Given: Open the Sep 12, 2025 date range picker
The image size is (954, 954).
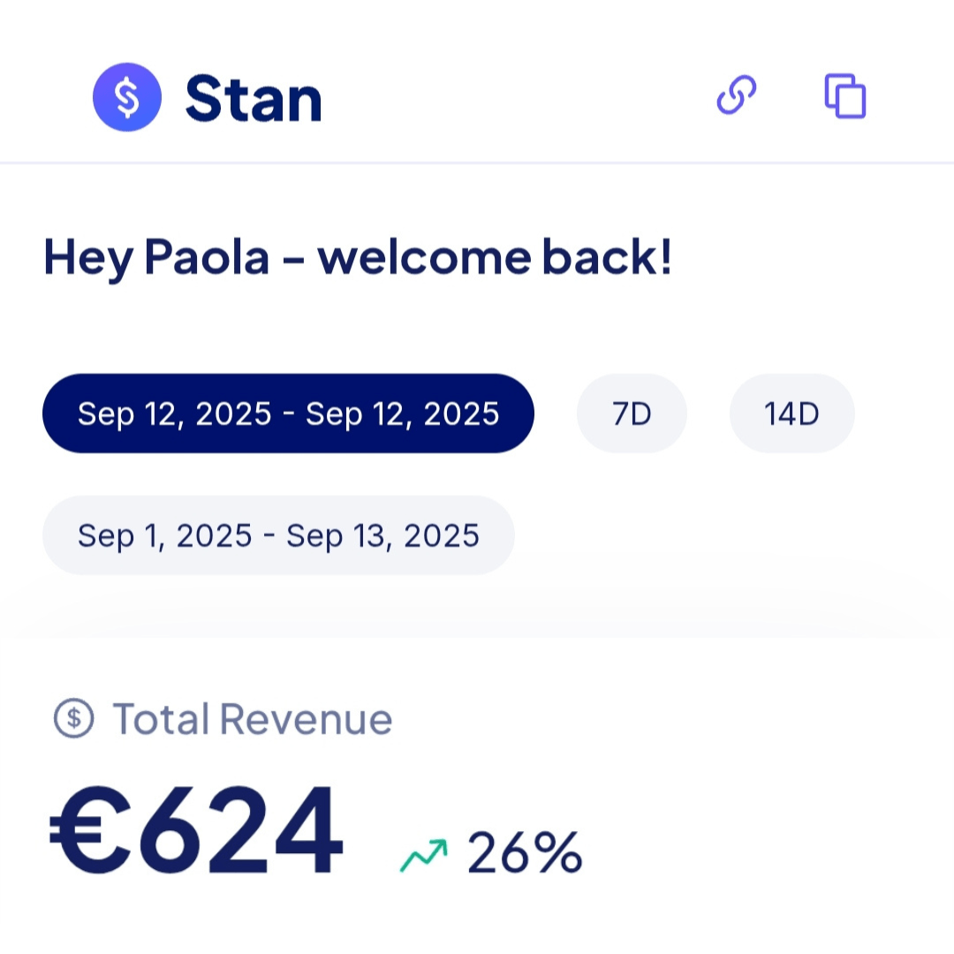Looking at the screenshot, I should pos(288,413).
